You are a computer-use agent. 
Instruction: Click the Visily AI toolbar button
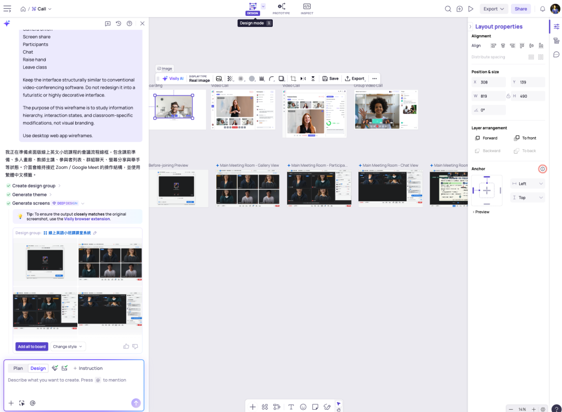point(173,78)
